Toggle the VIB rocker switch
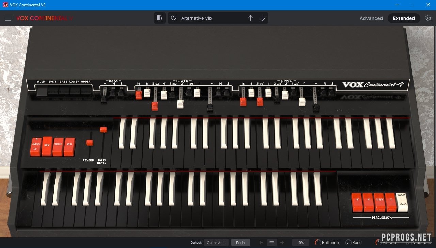Viewport: 436px width, 248px height. pyautogui.click(x=69, y=147)
